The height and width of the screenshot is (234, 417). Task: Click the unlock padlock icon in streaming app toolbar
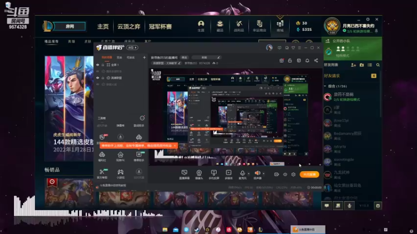click(x=290, y=60)
